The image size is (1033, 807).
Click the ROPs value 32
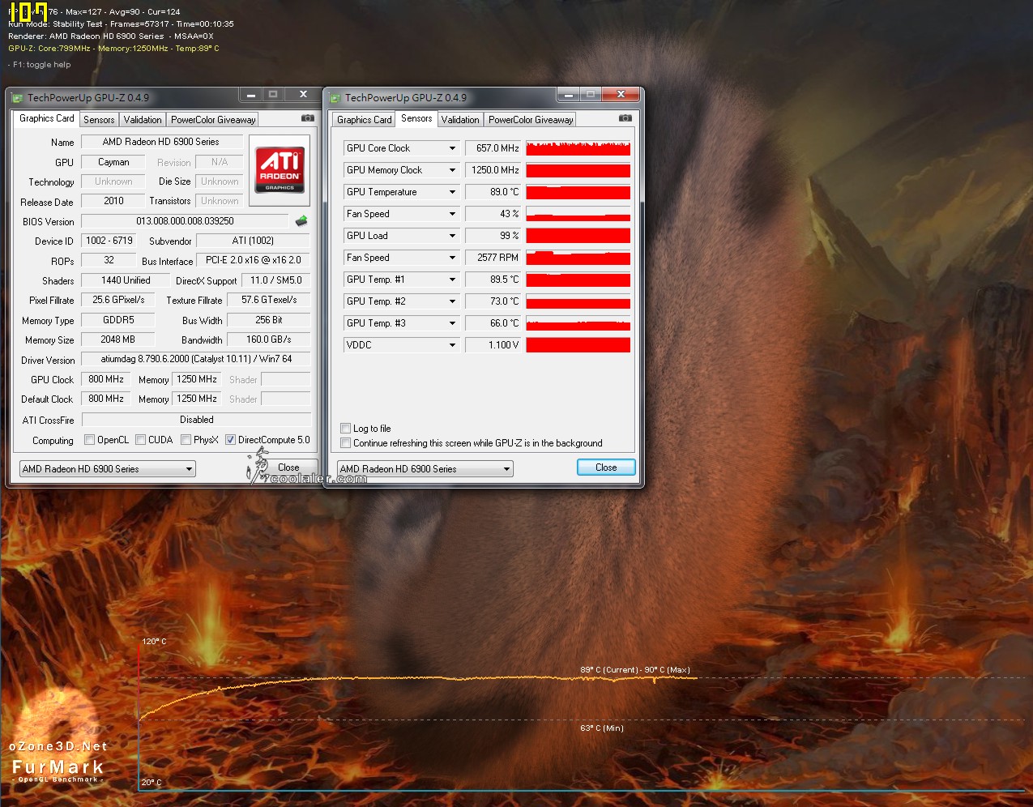109,260
